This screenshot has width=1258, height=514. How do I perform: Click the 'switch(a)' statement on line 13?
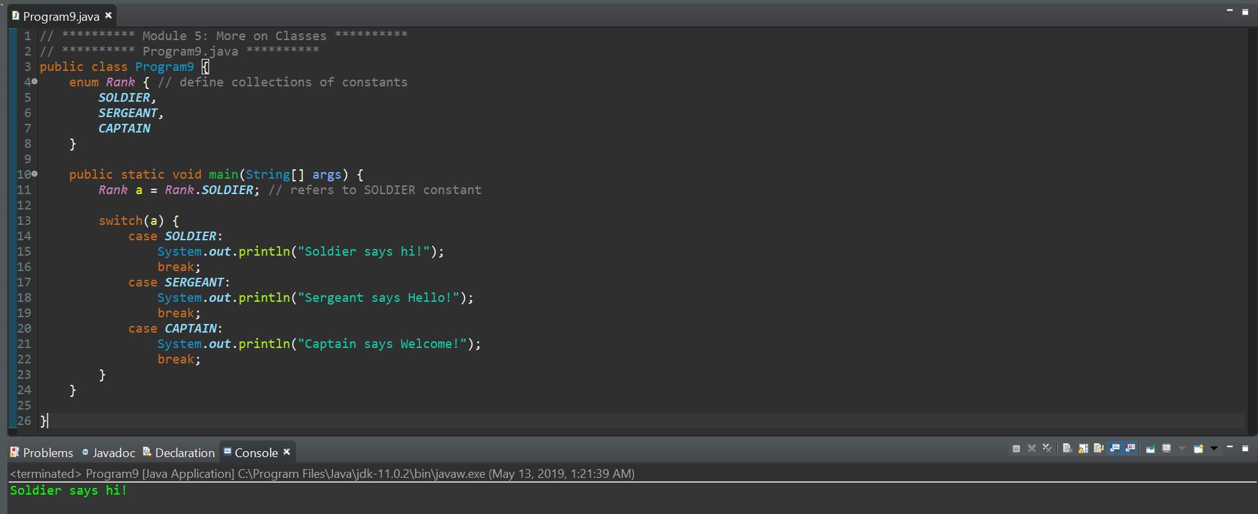pos(131,221)
